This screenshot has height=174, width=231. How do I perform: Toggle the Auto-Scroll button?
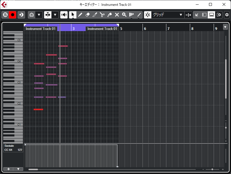tap(48, 15)
